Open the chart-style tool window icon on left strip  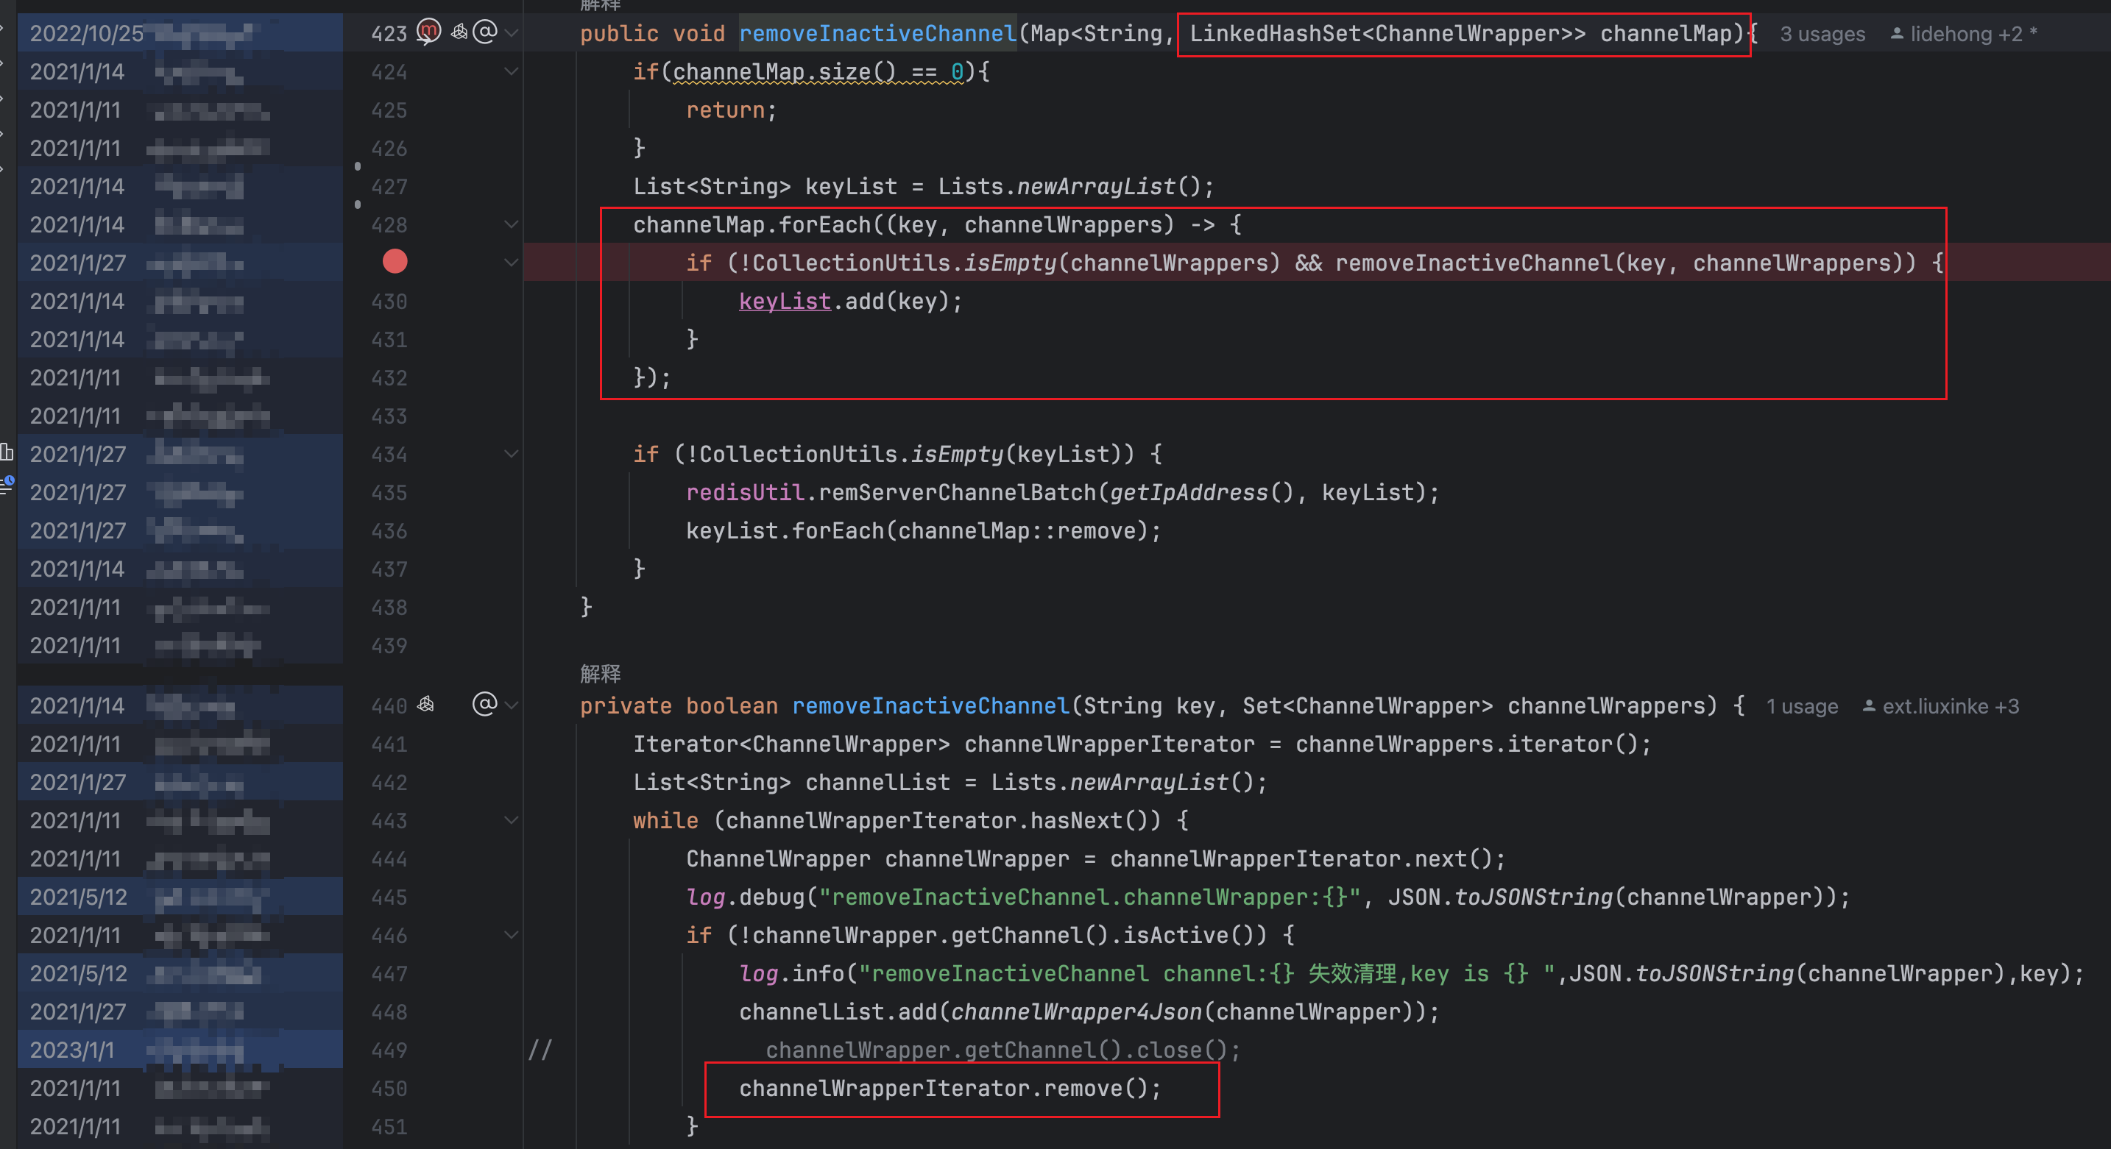click(x=7, y=451)
